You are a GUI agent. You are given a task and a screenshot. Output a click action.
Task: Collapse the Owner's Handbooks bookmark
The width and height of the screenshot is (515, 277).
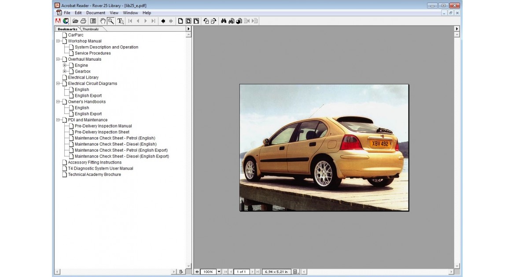[x=58, y=102]
